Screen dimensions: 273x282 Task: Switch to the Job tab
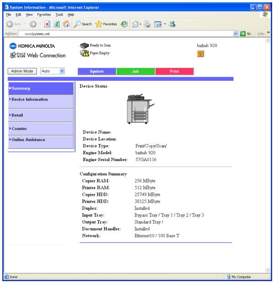[135, 71]
